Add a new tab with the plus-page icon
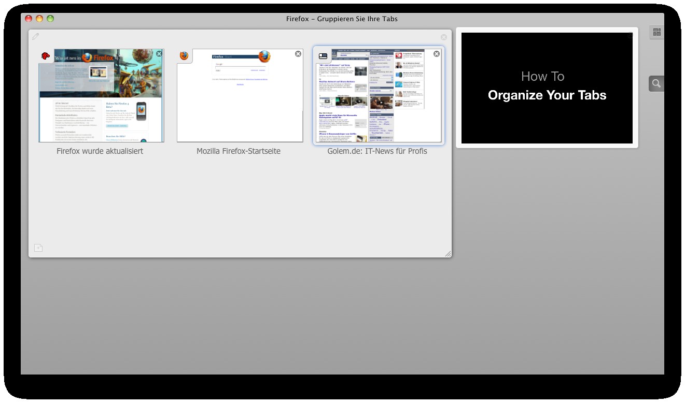Viewport: 685px width, 403px height. (38, 248)
